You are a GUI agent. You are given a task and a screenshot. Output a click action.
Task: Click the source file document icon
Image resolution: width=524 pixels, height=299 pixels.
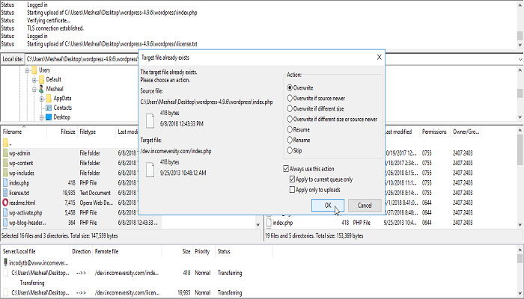[150, 120]
